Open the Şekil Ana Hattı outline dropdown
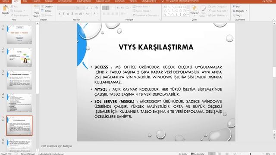The width and height of the screenshot is (276, 155). click(218, 11)
